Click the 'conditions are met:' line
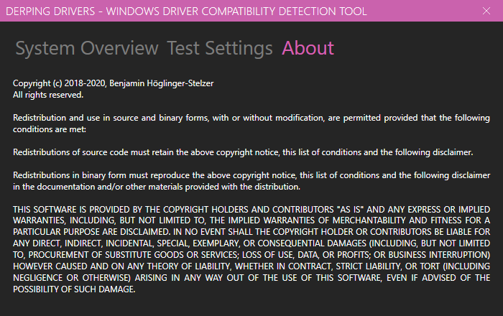The image size is (503, 316). pos(50,129)
